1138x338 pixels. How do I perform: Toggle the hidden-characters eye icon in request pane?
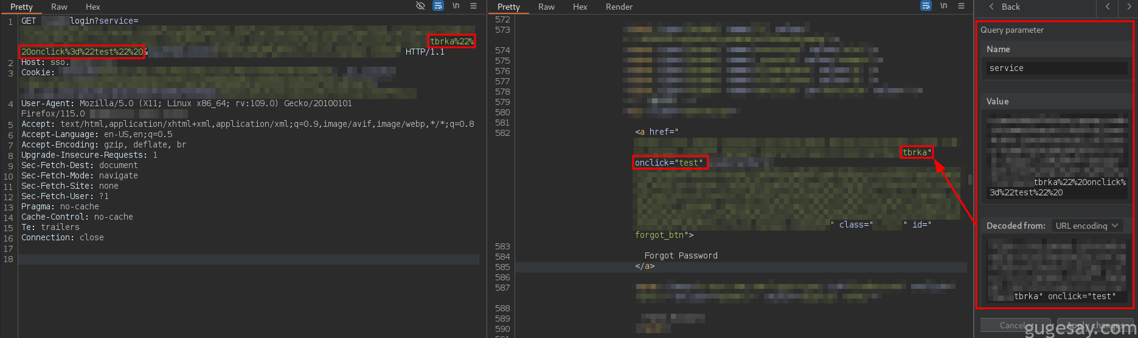[x=420, y=6]
